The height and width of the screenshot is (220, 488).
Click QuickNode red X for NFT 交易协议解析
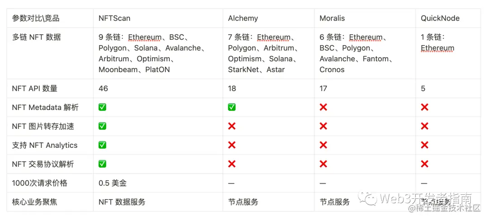(424, 164)
